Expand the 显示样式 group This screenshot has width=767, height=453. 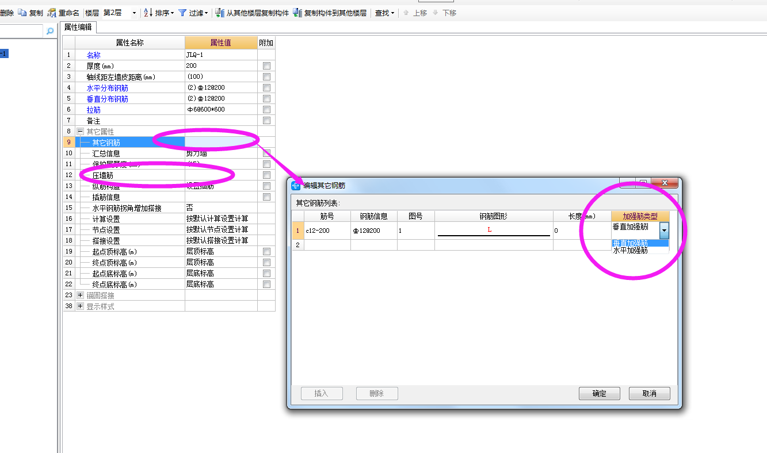pyautogui.click(x=80, y=306)
